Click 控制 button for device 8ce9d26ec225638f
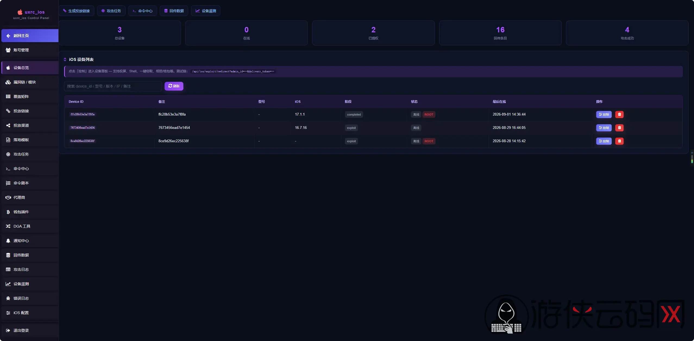The image size is (694, 341). [x=604, y=141]
